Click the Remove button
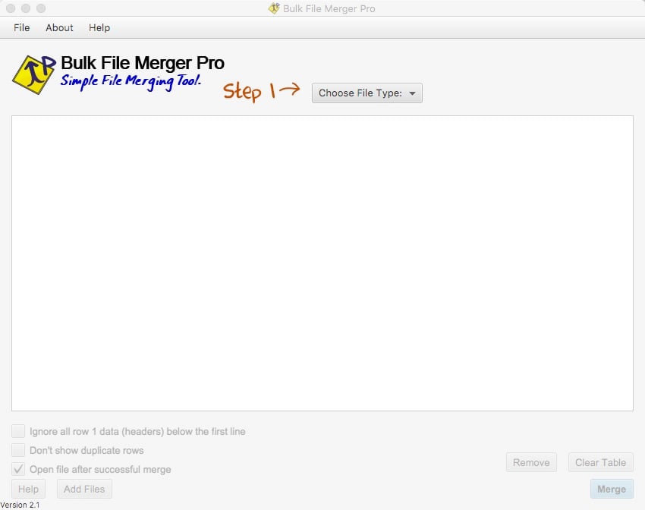Viewport: 645px width, 510px height. (x=531, y=462)
